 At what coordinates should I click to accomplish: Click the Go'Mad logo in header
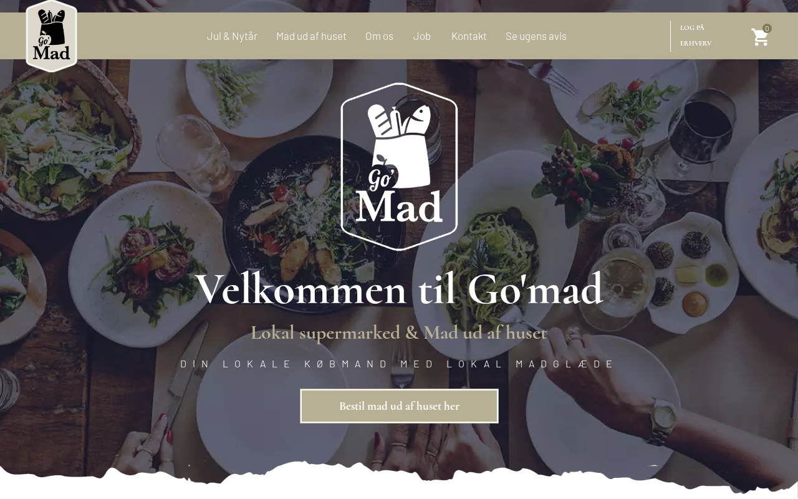52,36
